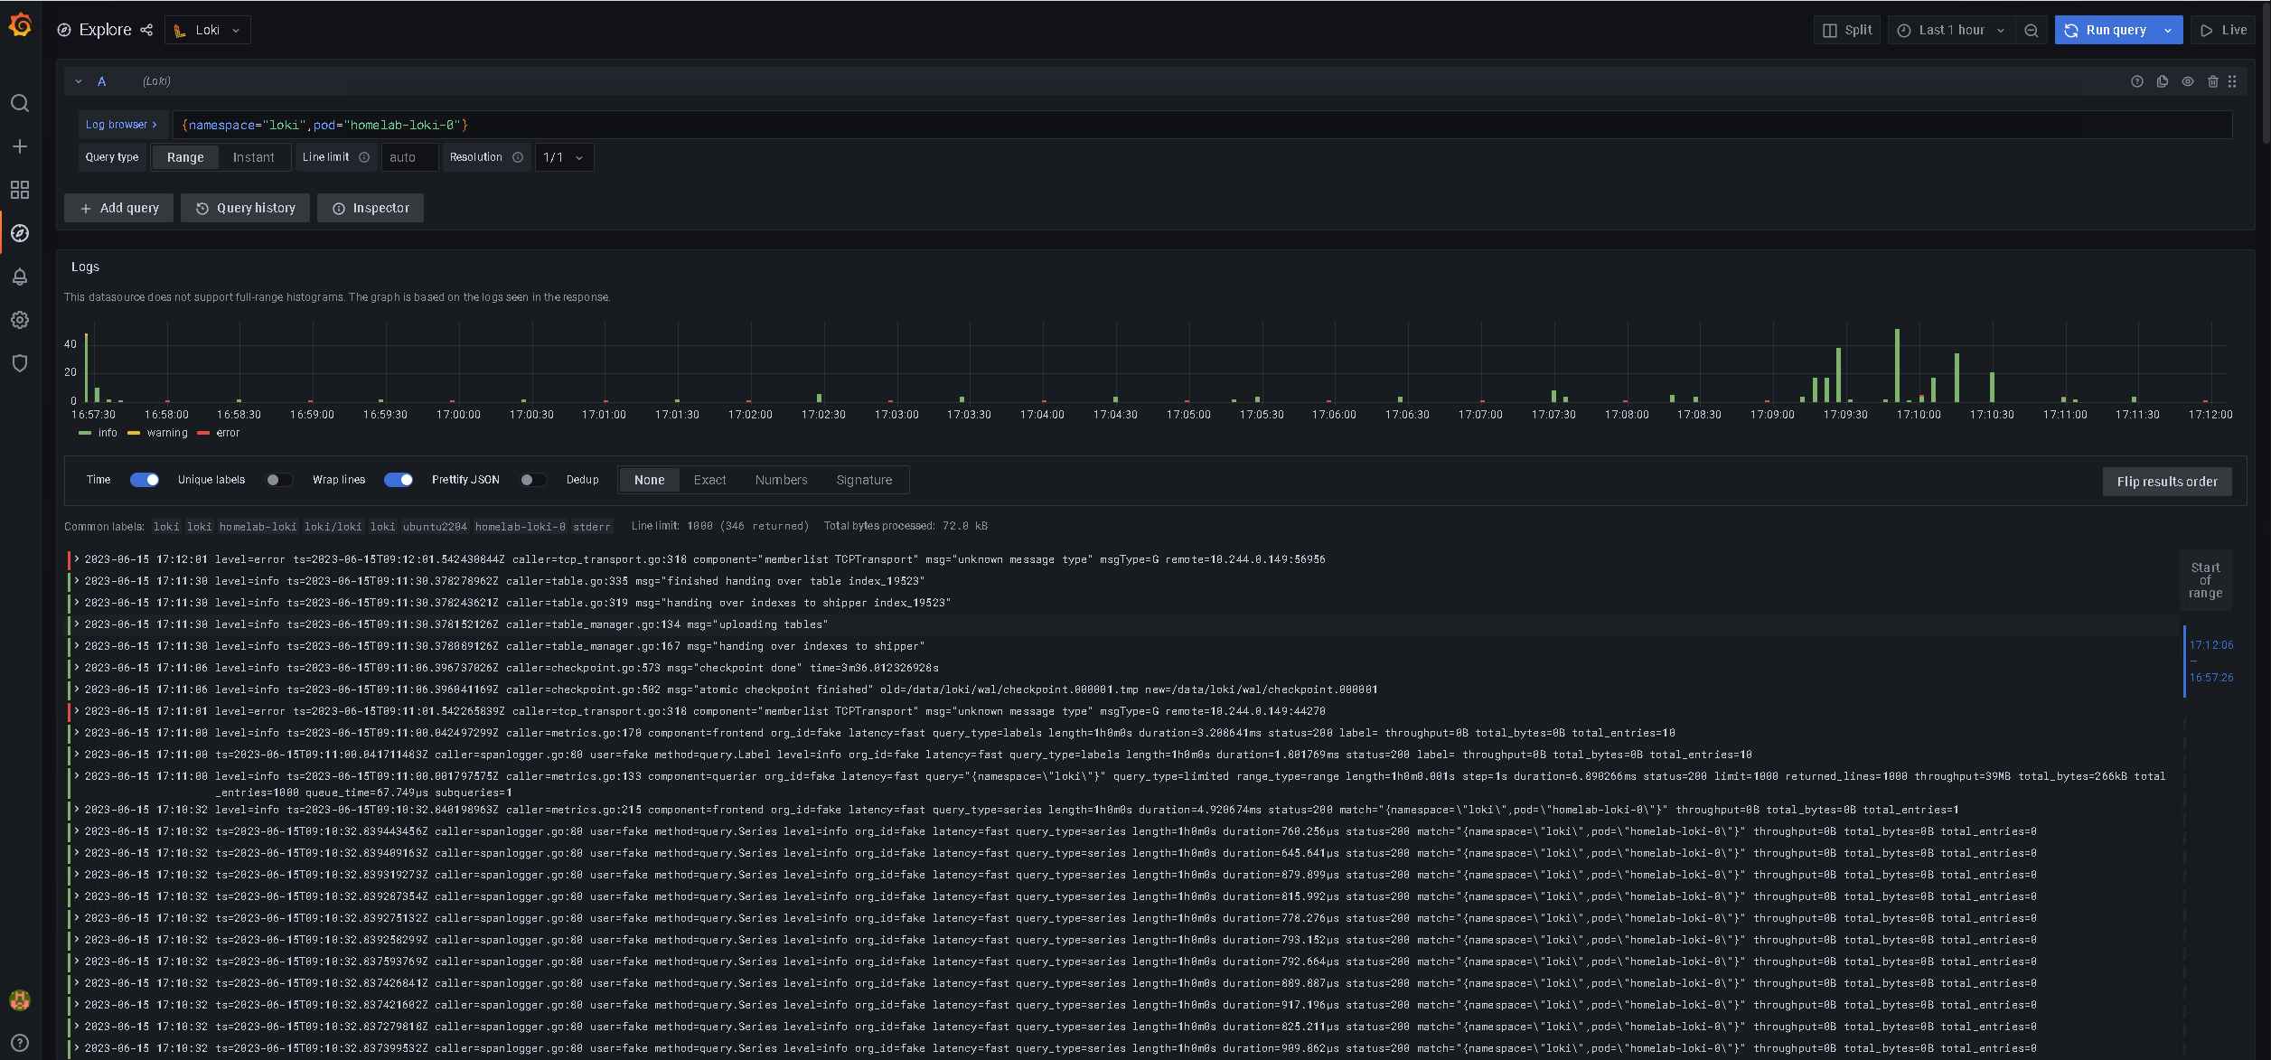The image size is (2271, 1060).
Task: Open the Search dashboards sidebar icon
Action: click(x=20, y=103)
